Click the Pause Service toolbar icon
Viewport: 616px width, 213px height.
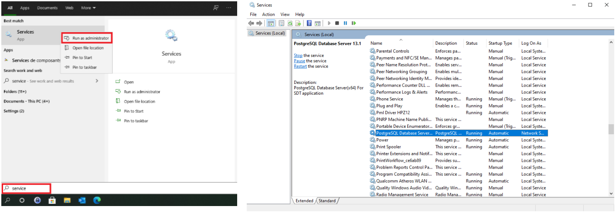pos(345,23)
